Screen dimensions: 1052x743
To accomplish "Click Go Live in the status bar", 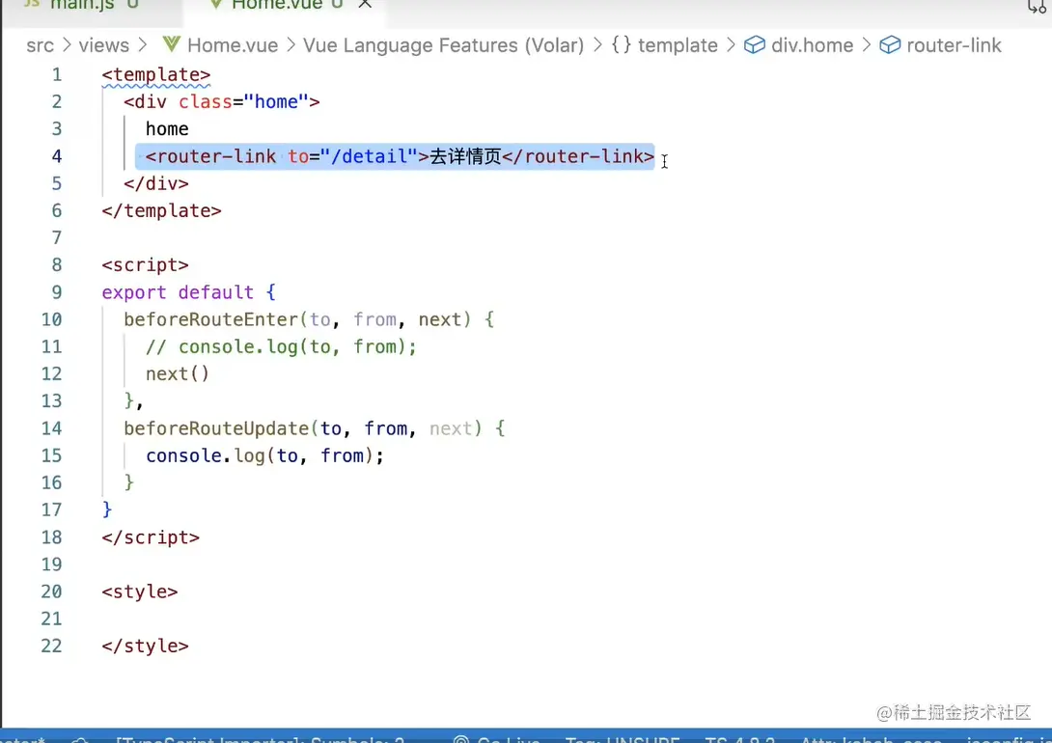I will (498, 740).
